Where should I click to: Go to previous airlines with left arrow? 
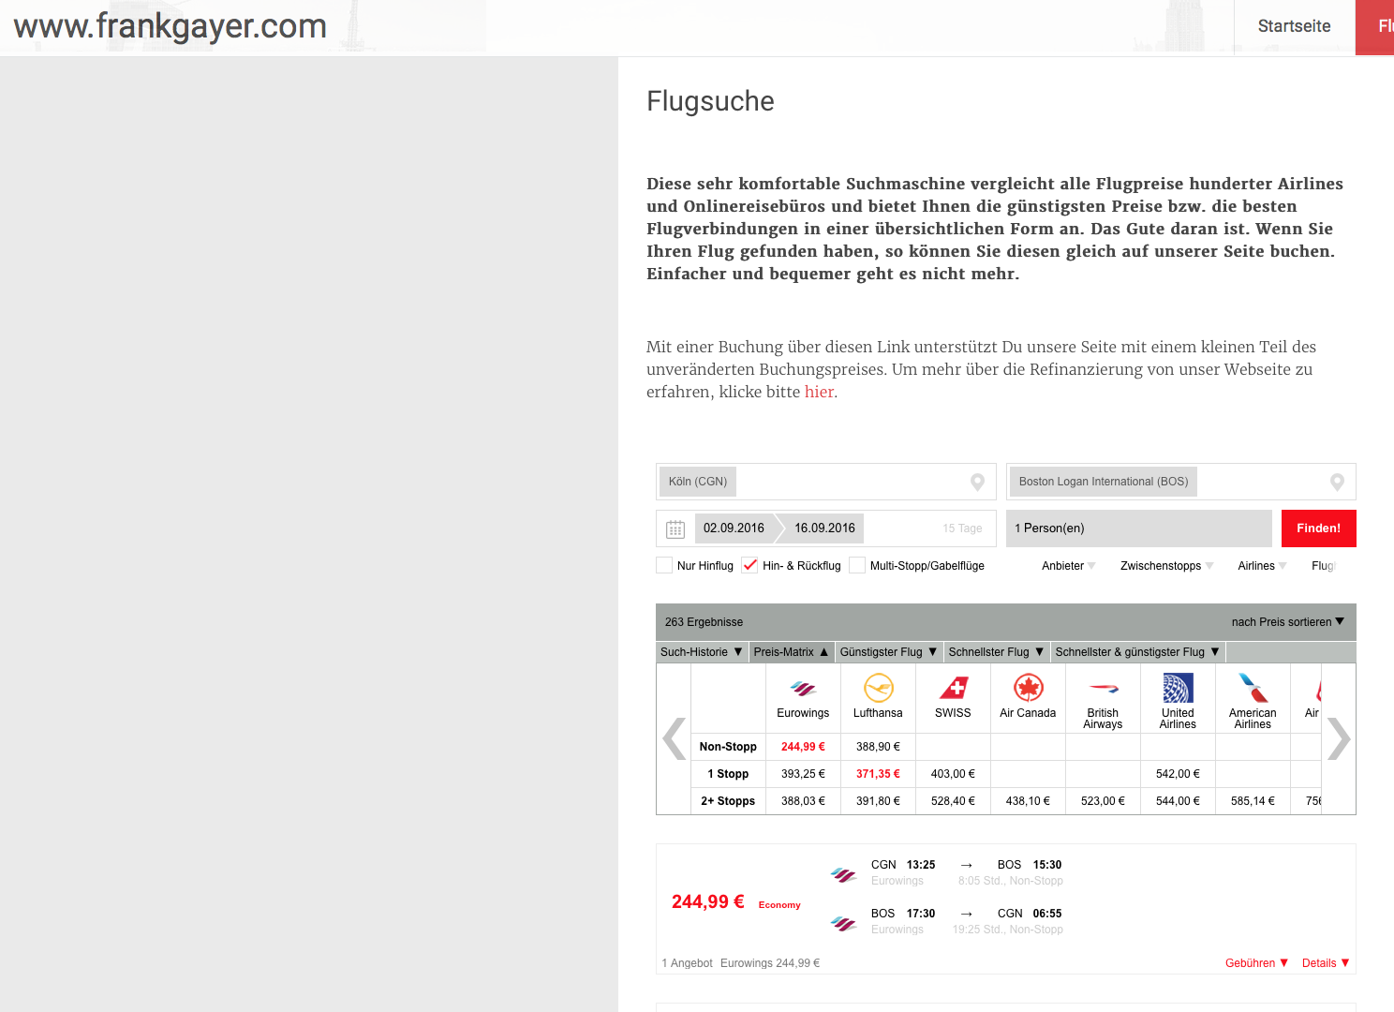coord(674,738)
